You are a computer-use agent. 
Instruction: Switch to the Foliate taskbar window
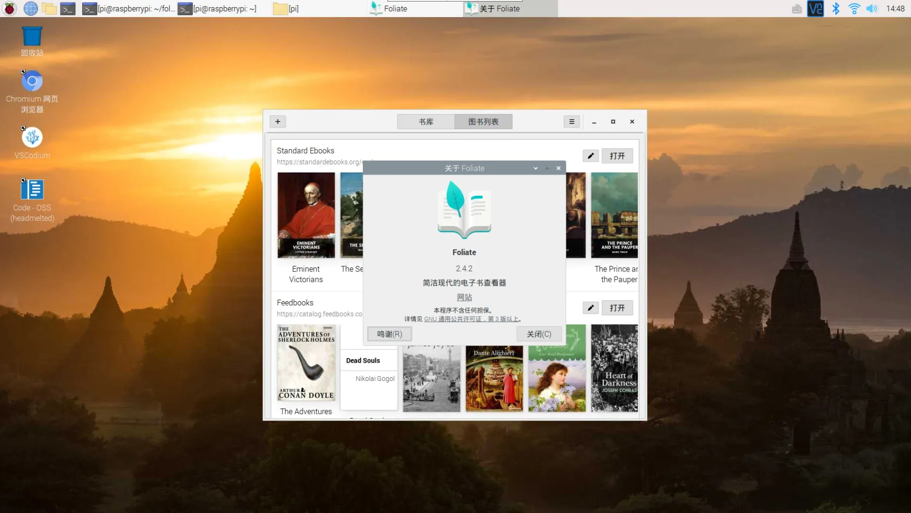coord(388,9)
